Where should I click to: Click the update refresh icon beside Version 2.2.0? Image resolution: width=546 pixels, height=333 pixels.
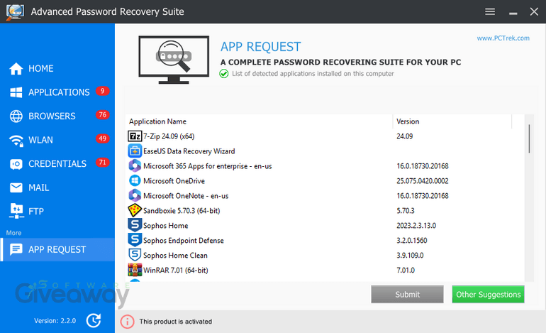click(x=94, y=320)
